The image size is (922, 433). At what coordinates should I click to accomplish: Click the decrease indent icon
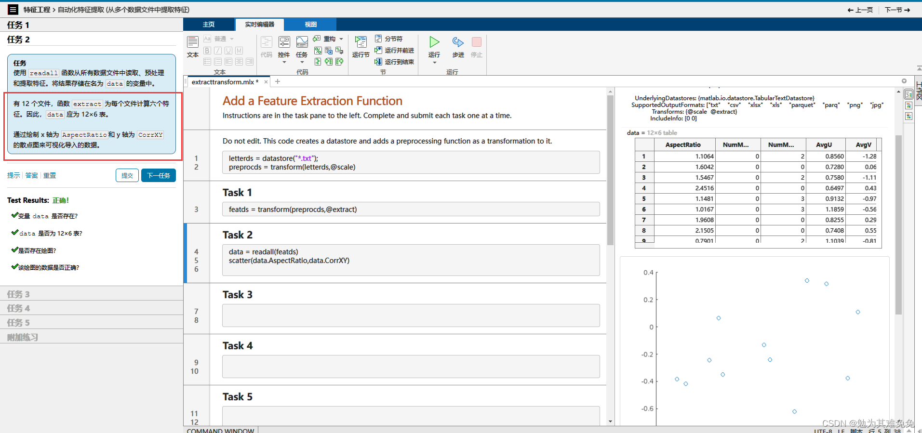point(339,62)
